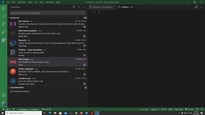Screen dimensions: 205x115
Task: Open editor more actions menu
Action: [201, 7]
